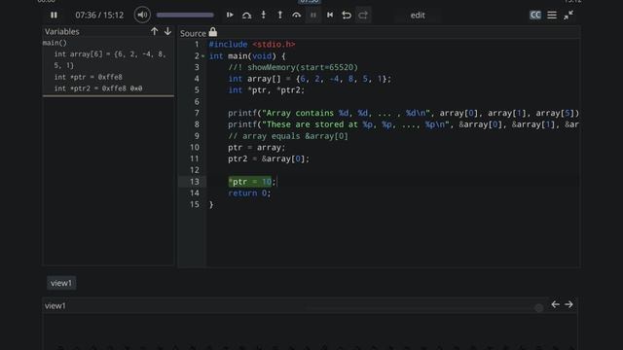Click the step out up arrow icon
Screen dimensions: 623x350
click(280, 16)
